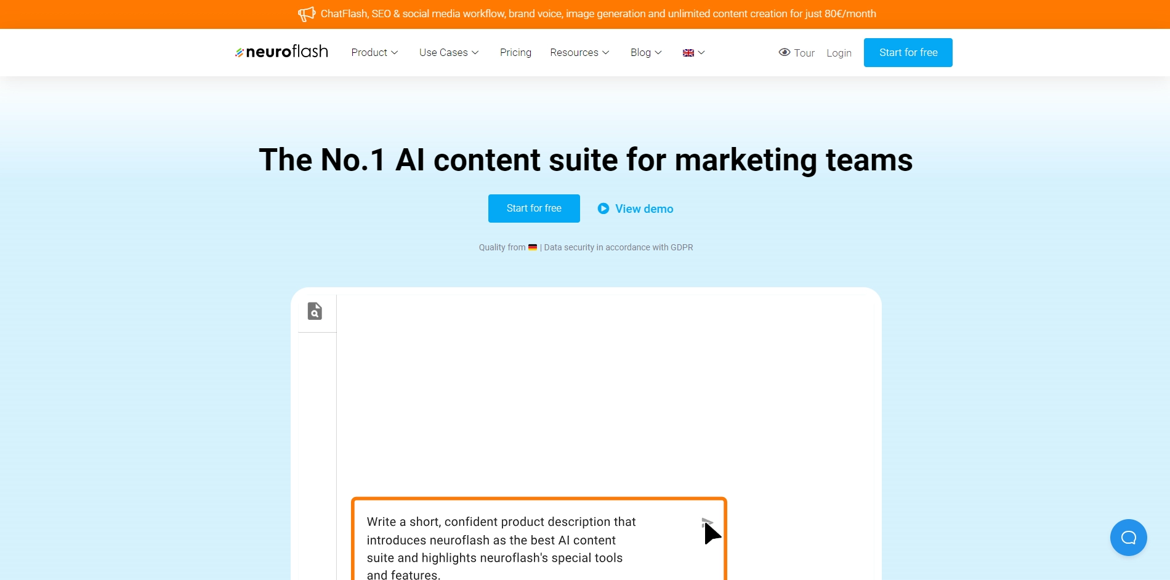Click the play icon beside View demo
The height and width of the screenshot is (580, 1170).
[603, 209]
